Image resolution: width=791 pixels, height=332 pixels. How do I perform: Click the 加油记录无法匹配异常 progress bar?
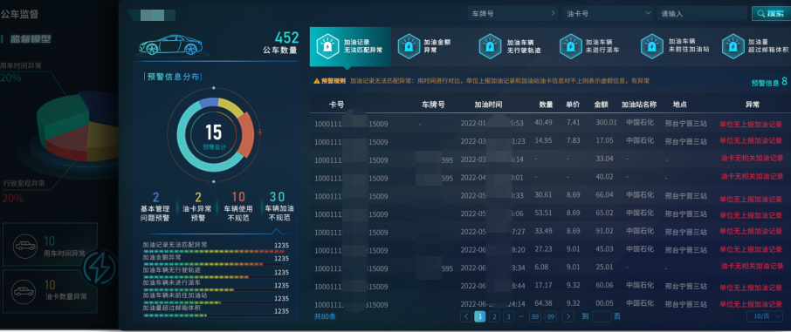214,251
